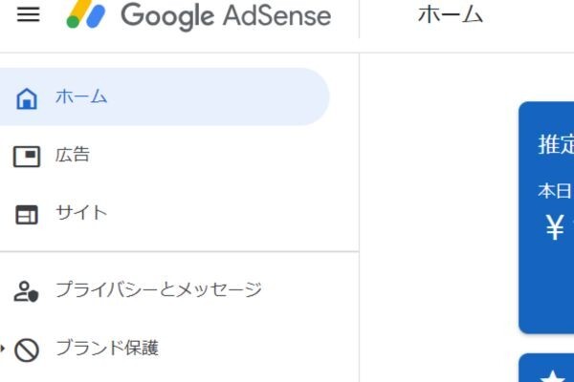Open the 広告 sidebar label
574x382 pixels.
(x=73, y=156)
